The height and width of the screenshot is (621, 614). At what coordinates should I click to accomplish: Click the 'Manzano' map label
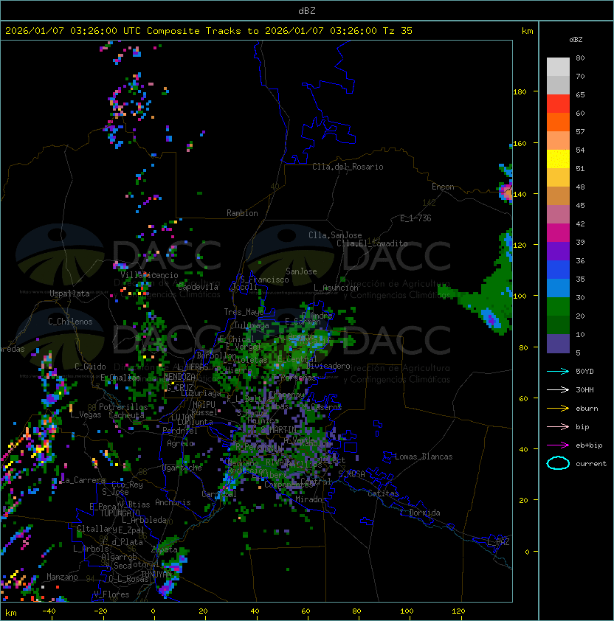pos(62,577)
